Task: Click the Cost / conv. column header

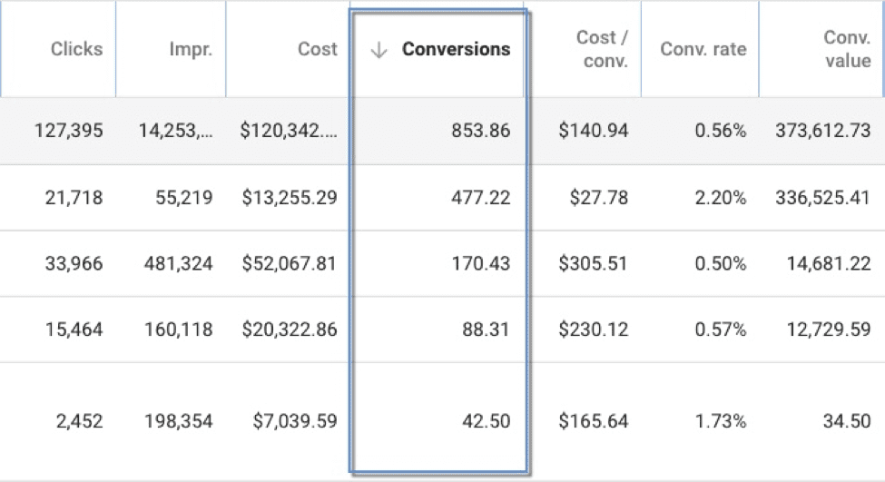Action: coord(602,50)
